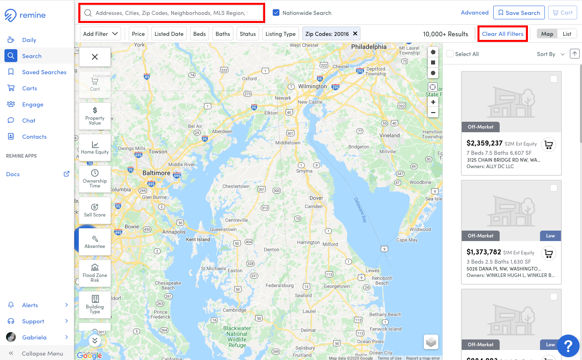Open the map layers stack icon
This screenshot has width=582, height=360.
click(431, 342)
